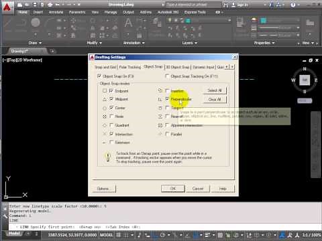Switch to the 3D Object Snap tab
Image resolution: width=322 pixels, height=241 pixels.
click(x=178, y=67)
